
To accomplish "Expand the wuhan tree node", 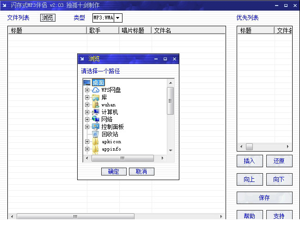I will pyautogui.click(x=87, y=105).
